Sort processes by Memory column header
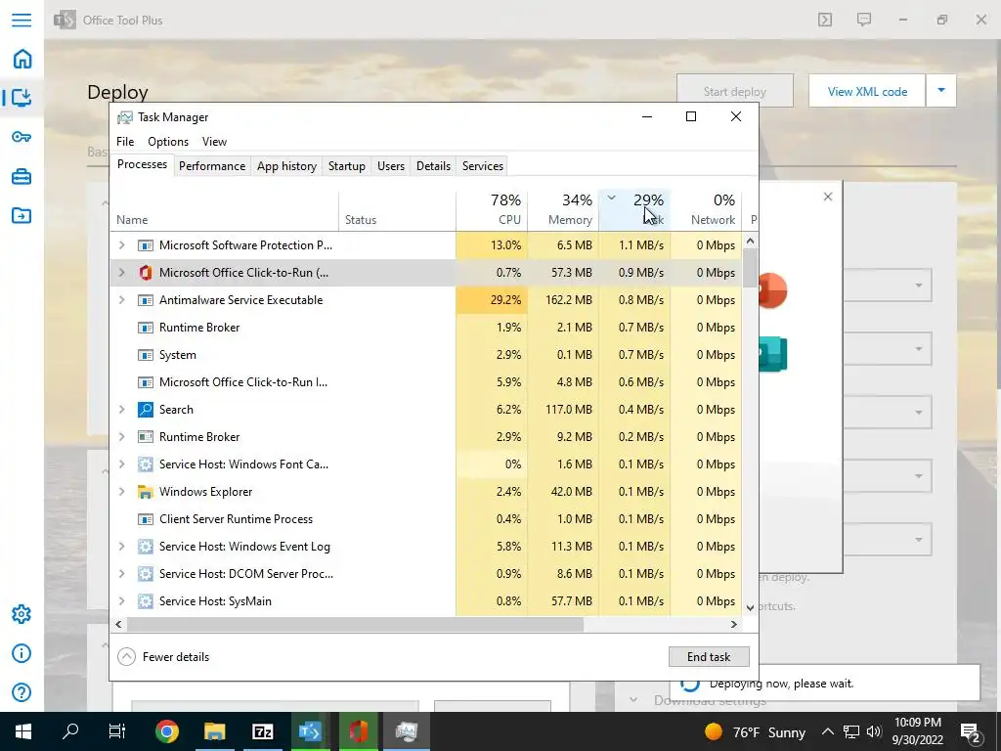The width and height of the screenshot is (1001, 751). pos(564,210)
